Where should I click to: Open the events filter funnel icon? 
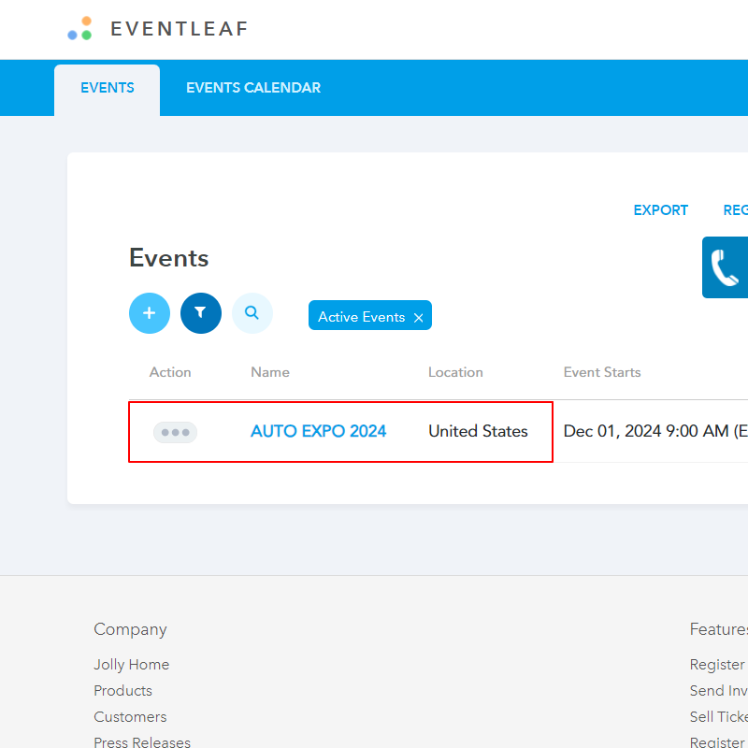(x=200, y=313)
